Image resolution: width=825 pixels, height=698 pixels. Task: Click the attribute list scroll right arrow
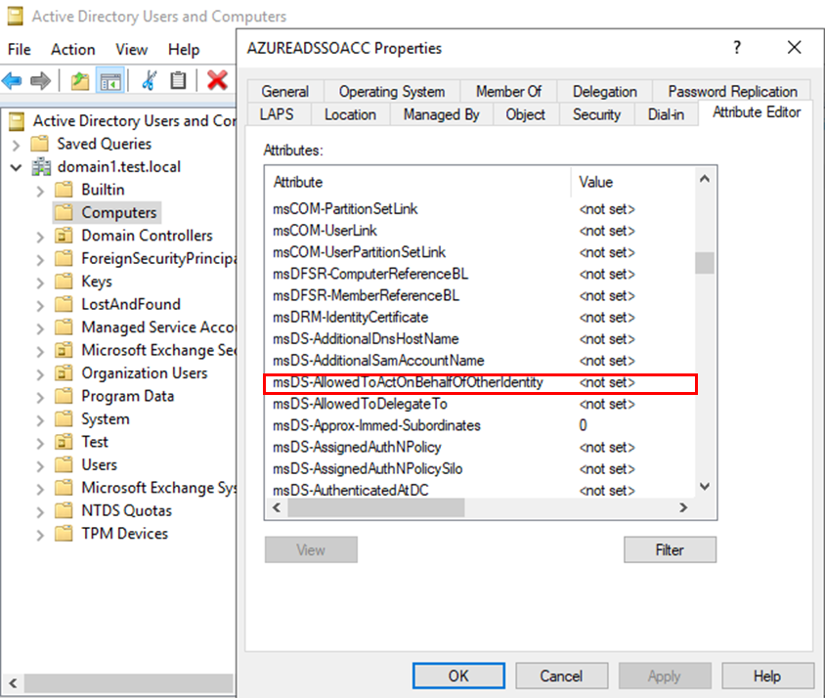[x=683, y=507]
